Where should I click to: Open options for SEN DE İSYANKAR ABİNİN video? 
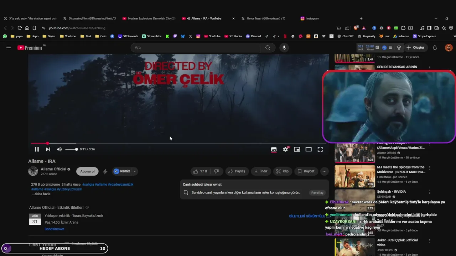coord(430,68)
